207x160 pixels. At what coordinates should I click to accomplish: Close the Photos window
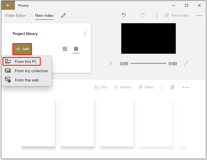coord(199,5)
